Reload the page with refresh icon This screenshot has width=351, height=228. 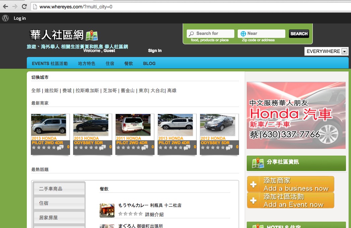click(x=24, y=6)
